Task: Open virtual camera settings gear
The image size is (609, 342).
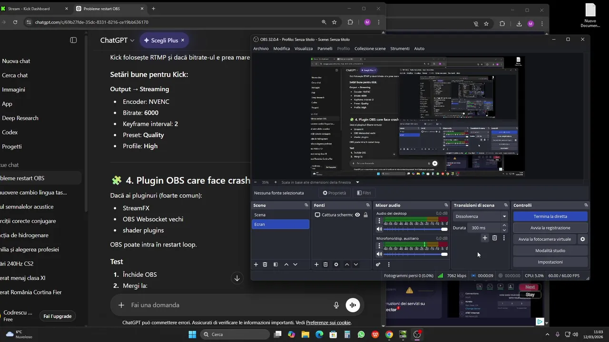Action: [582, 239]
